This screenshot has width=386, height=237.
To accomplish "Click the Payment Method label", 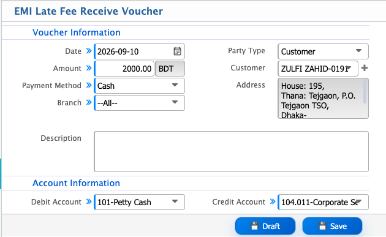I will 51,86.
